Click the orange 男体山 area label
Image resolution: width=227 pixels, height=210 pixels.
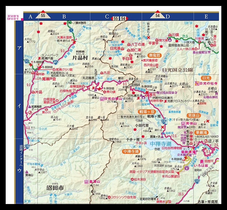[x=194, y=115]
